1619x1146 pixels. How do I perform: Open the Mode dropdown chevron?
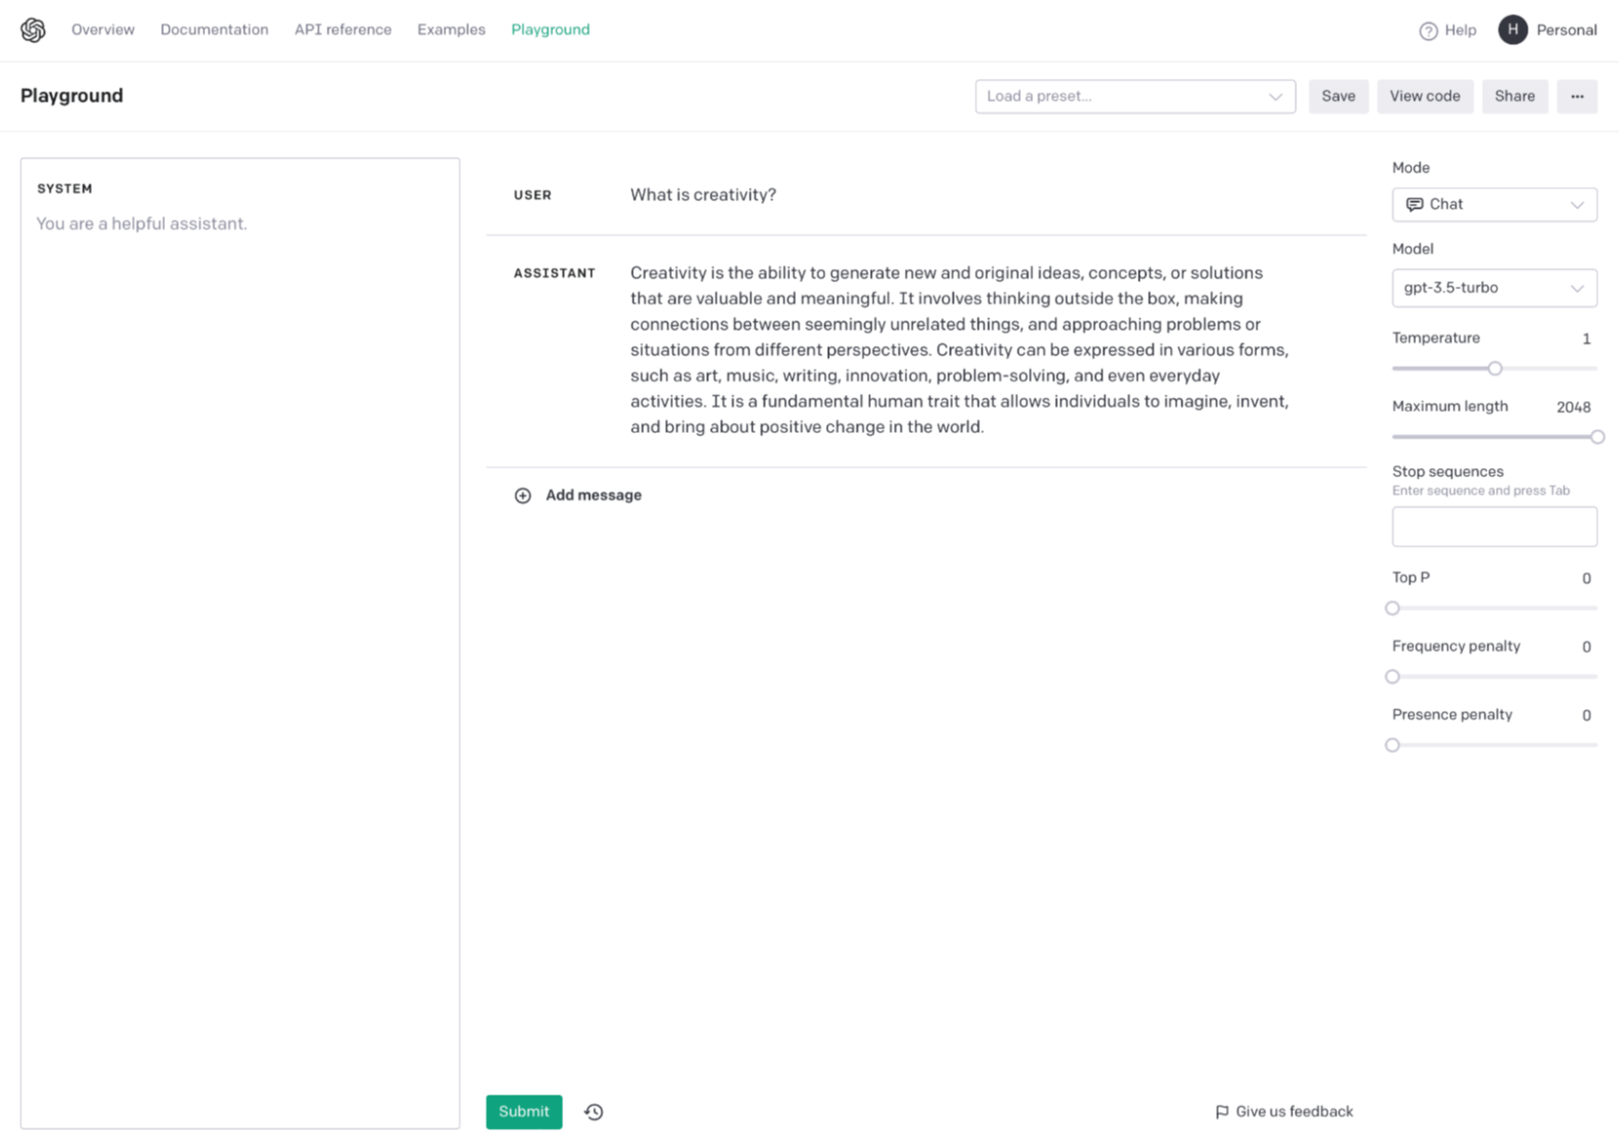pyautogui.click(x=1577, y=205)
